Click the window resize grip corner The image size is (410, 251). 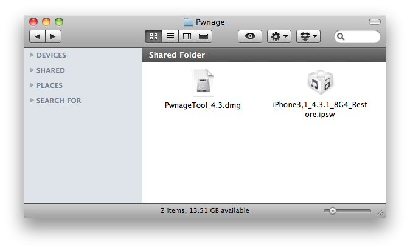point(380,212)
